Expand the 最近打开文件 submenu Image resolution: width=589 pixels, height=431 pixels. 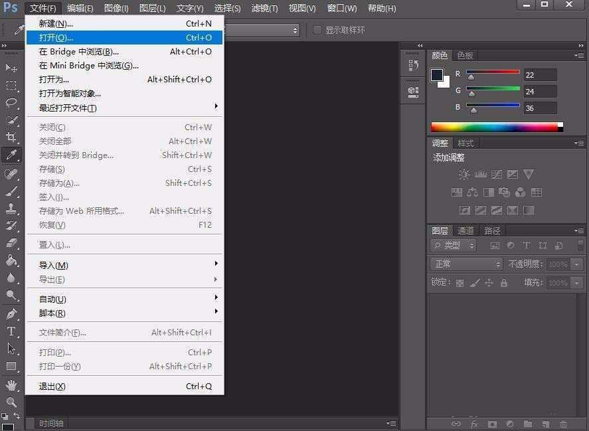point(124,108)
